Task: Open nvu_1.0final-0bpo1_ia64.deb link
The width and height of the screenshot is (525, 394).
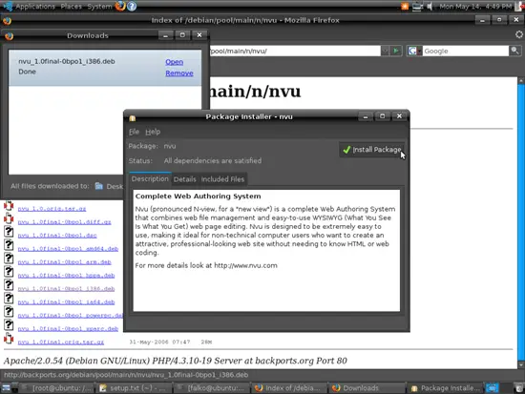Action: (x=66, y=302)
